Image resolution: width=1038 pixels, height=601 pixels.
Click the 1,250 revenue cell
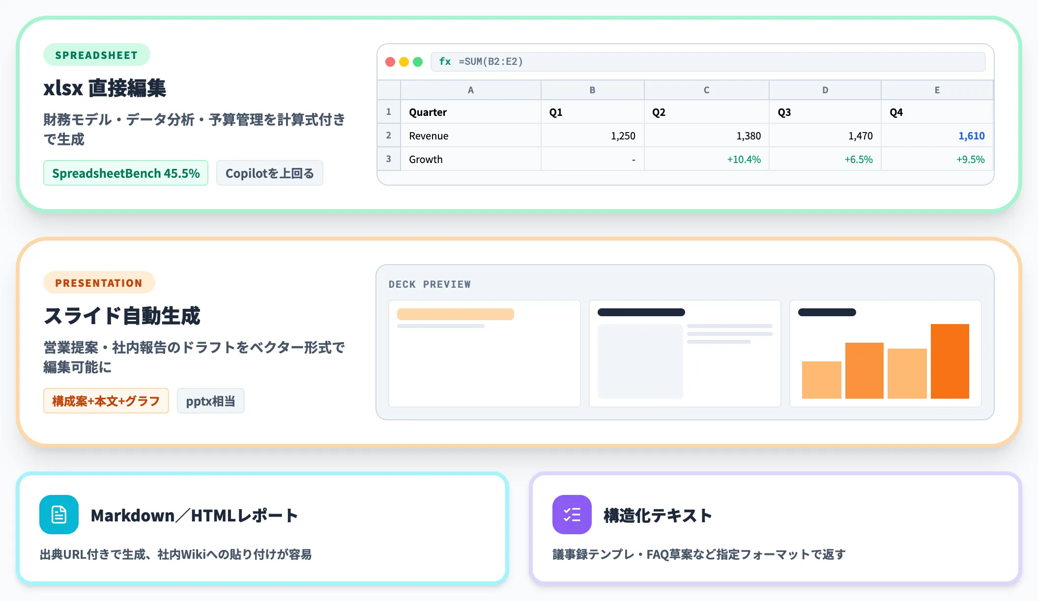pyautogui.click(x=593, y=136)
